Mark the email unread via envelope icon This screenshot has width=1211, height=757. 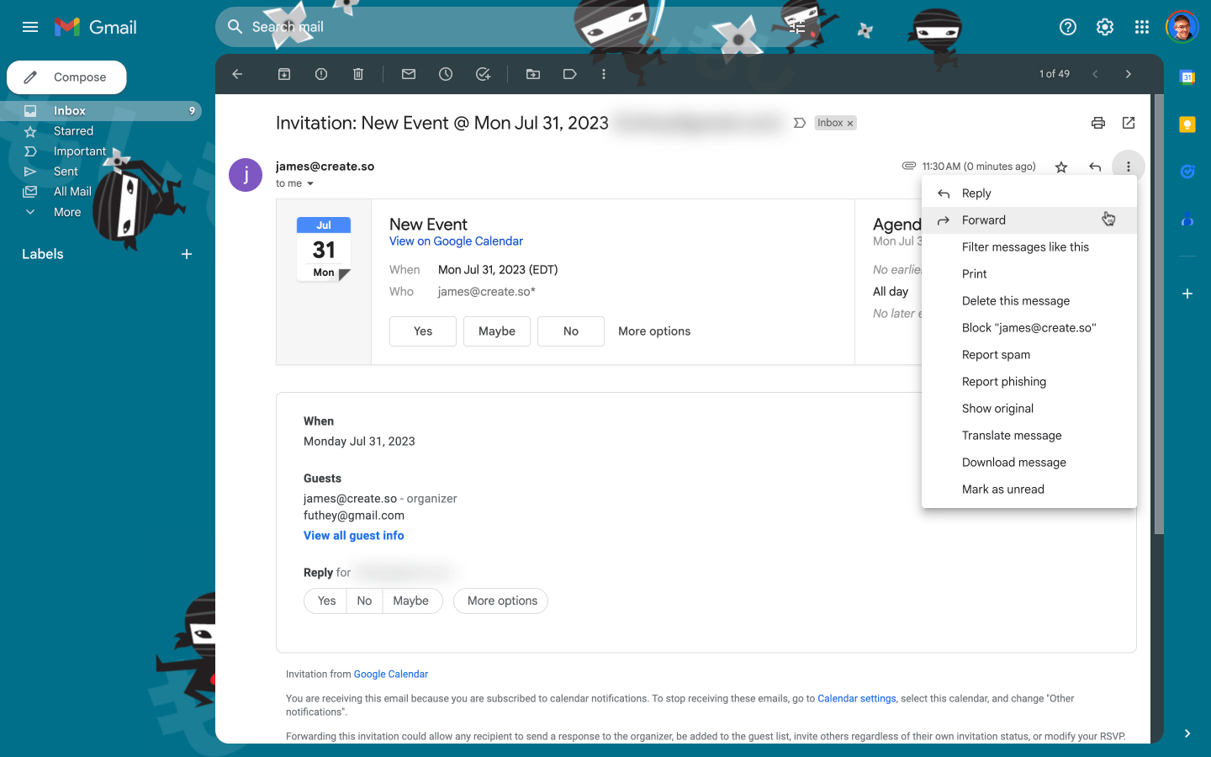(408, 74)
